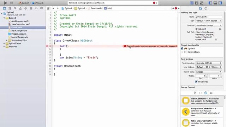Open the Issue navigator warning icon
The height and width of the screenshot is (127, 226).
click(x=20, y=8)
